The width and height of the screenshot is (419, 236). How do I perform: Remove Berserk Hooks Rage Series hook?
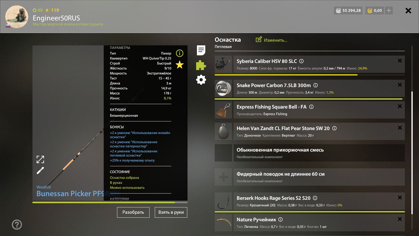(x=400, y=197)
